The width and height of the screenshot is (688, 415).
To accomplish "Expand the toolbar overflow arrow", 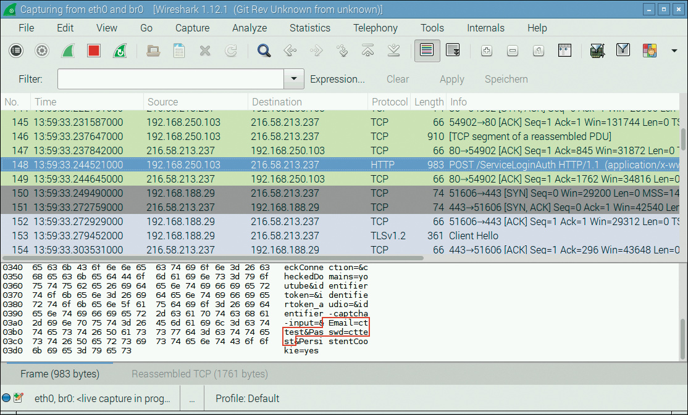I will pyautogui.click(x=674, y=51).
